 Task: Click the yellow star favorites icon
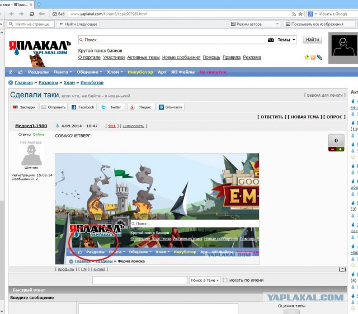[307, 57]
